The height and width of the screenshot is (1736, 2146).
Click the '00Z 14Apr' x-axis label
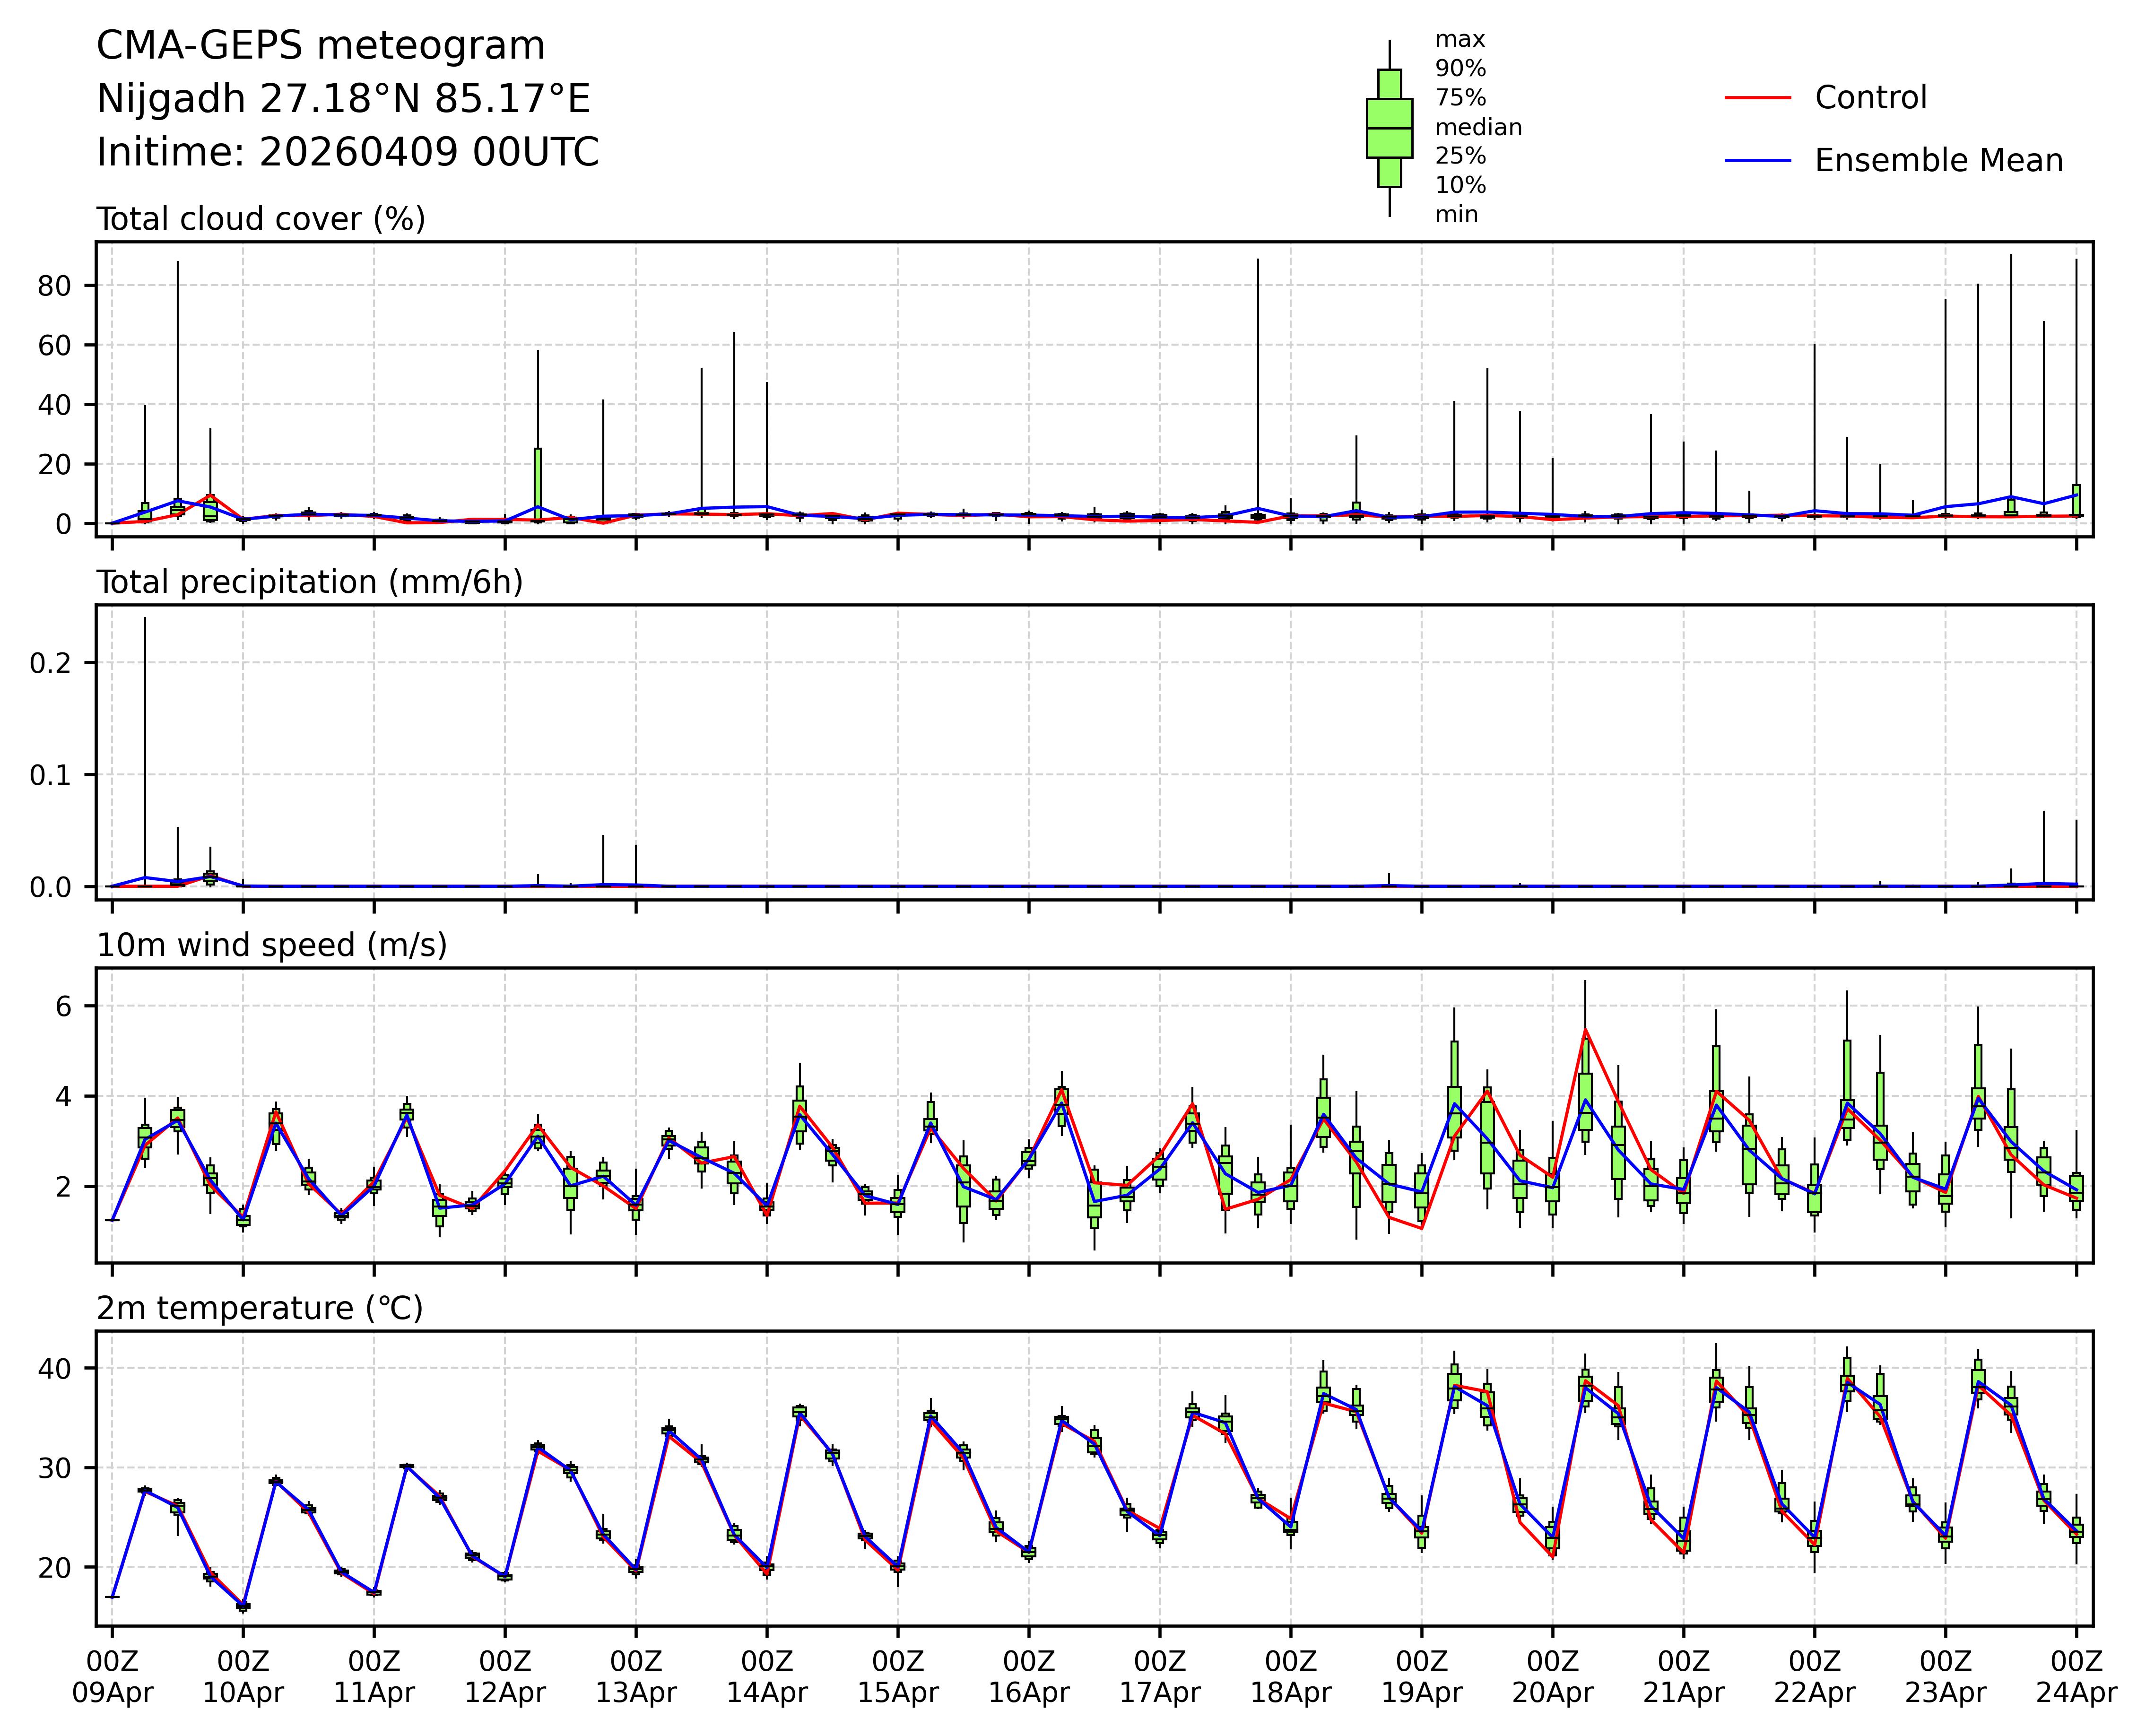[767, 1677]
